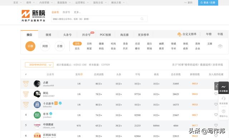Click the 中国搜索 logo avatar
229x138 pixels.
point(37,125)
